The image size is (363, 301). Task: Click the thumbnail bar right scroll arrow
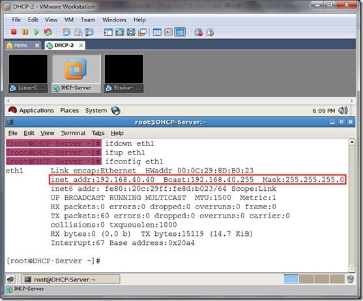[x=352, y=100]
